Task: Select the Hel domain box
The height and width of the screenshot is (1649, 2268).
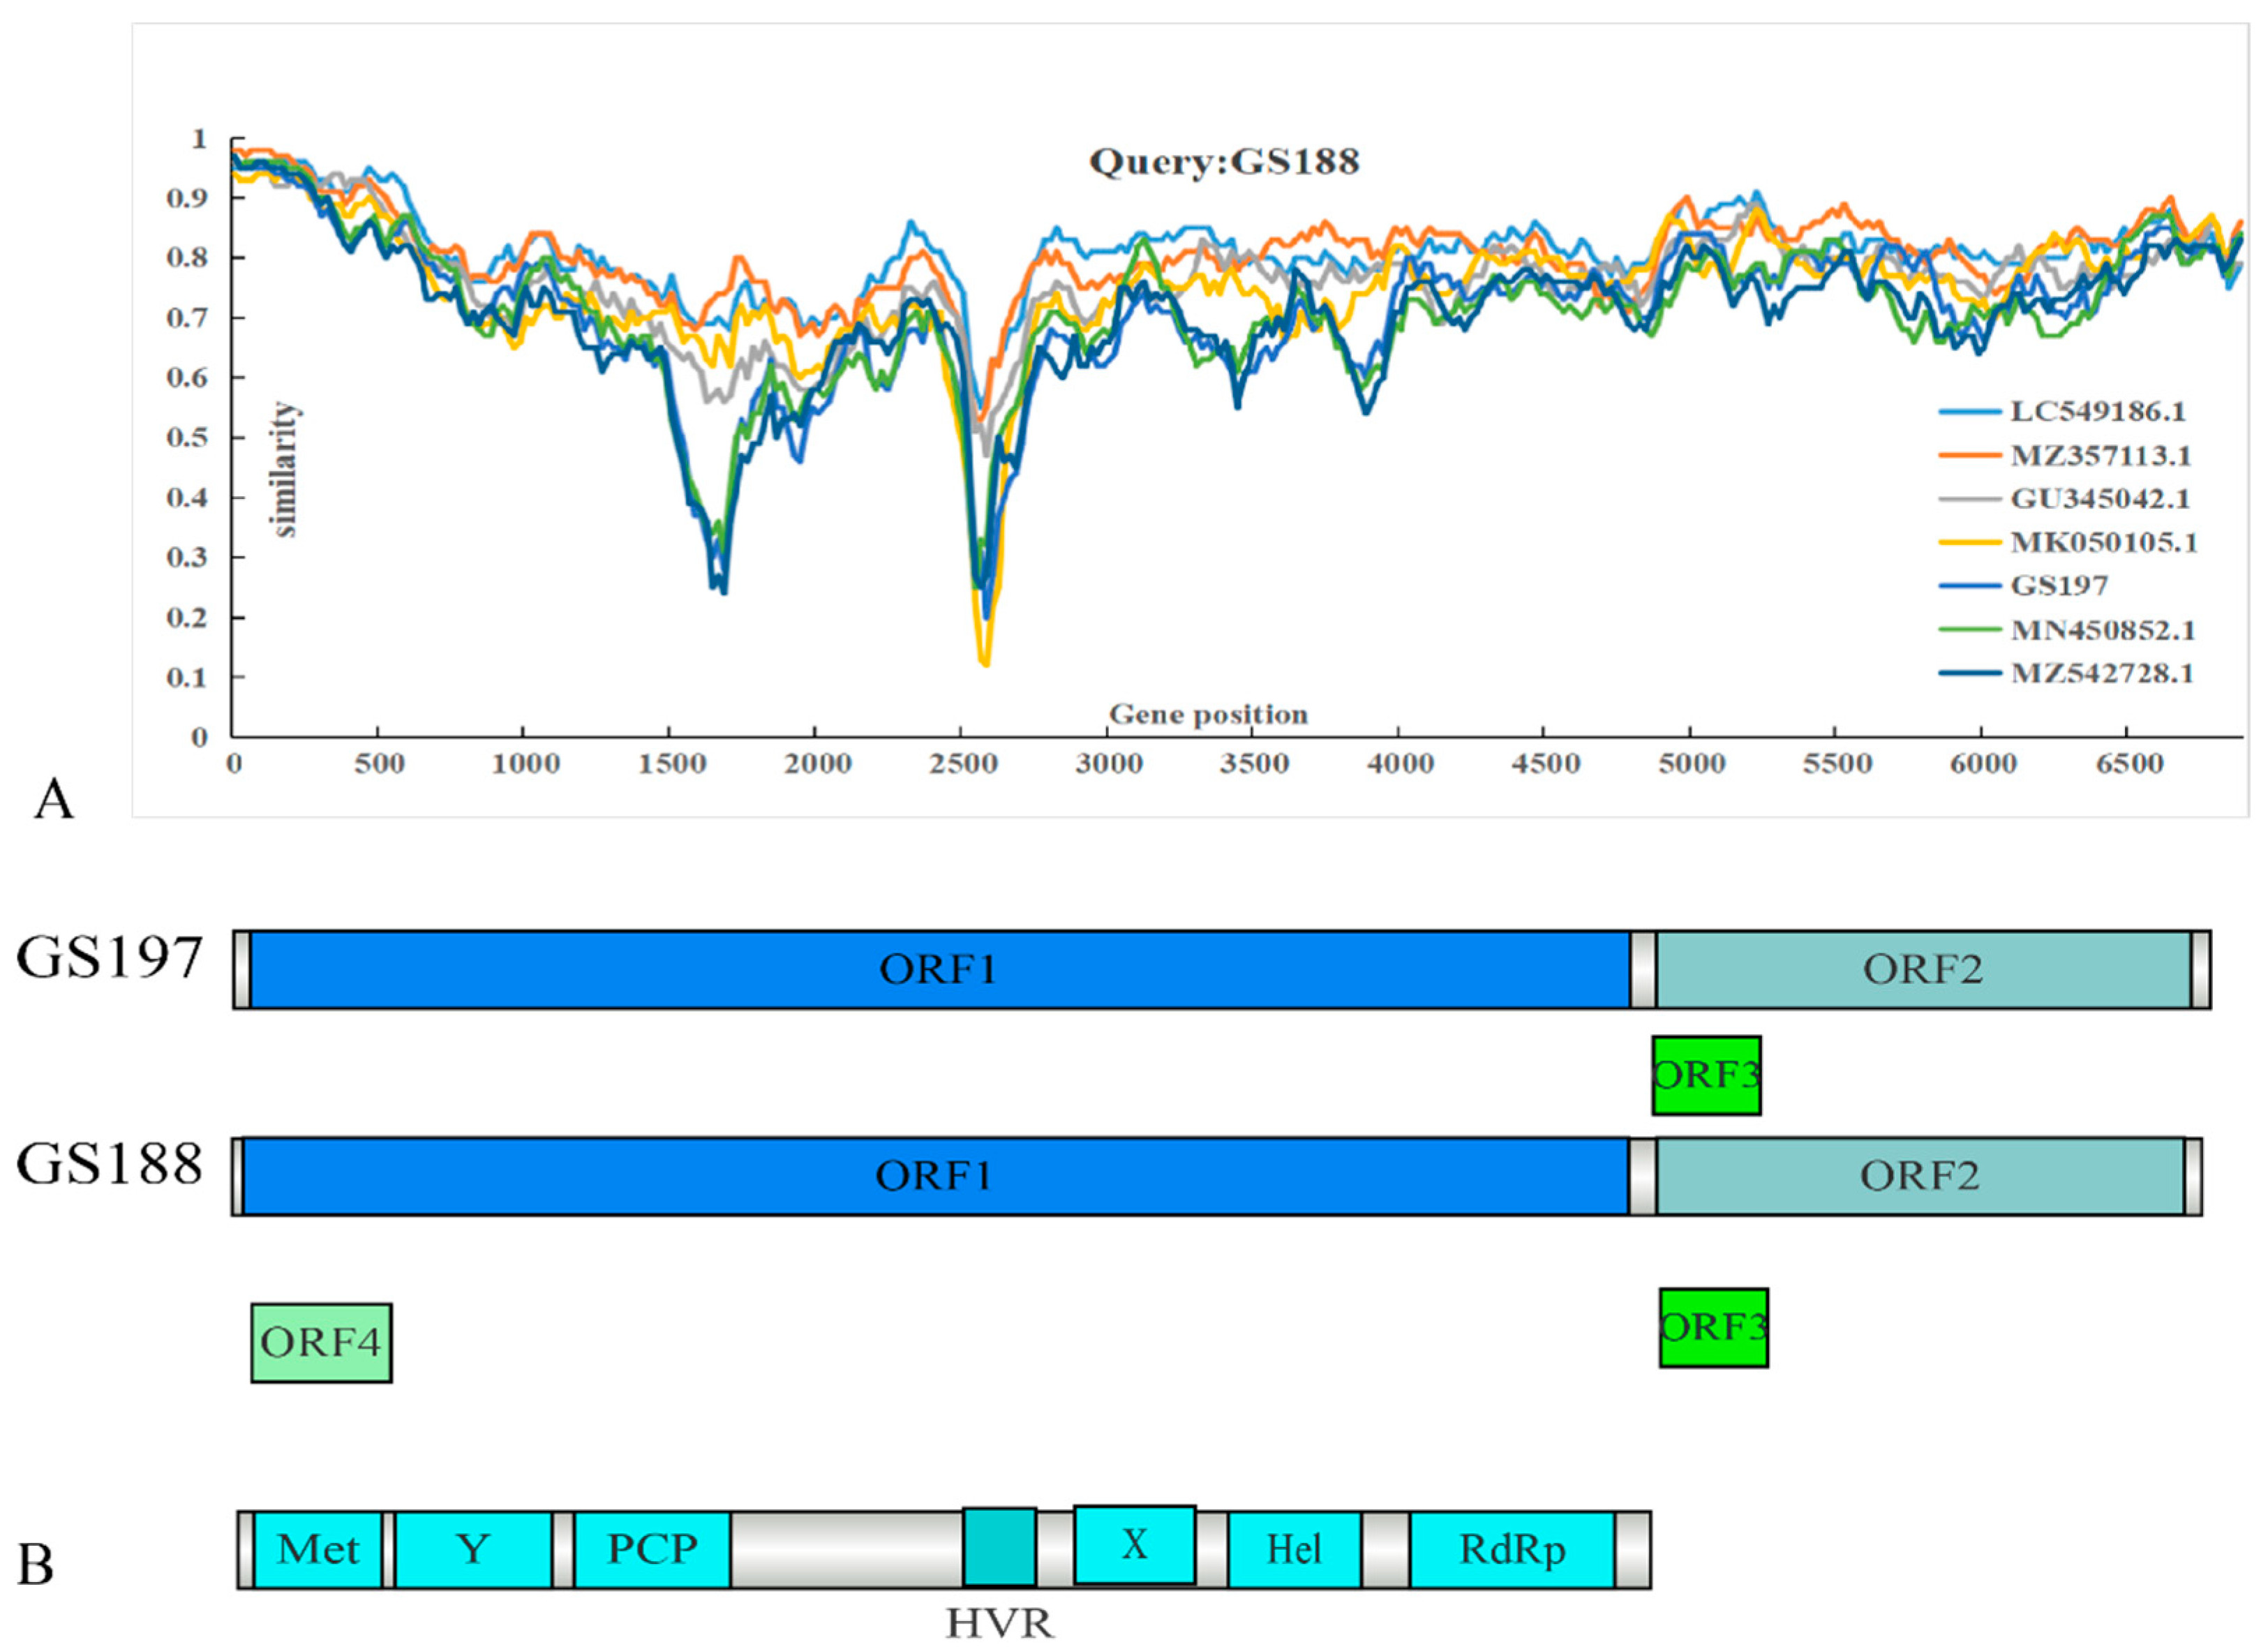Action: (1294, 1549)
